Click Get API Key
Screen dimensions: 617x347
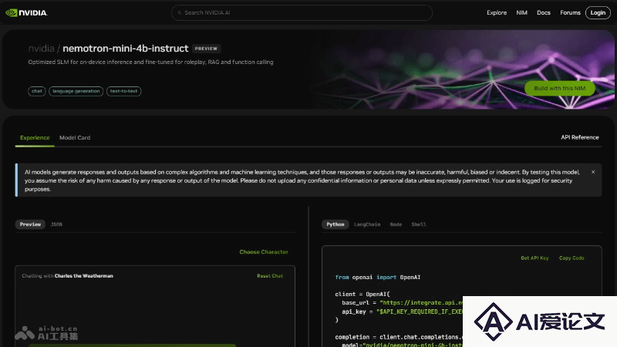[x=534, y=258]
